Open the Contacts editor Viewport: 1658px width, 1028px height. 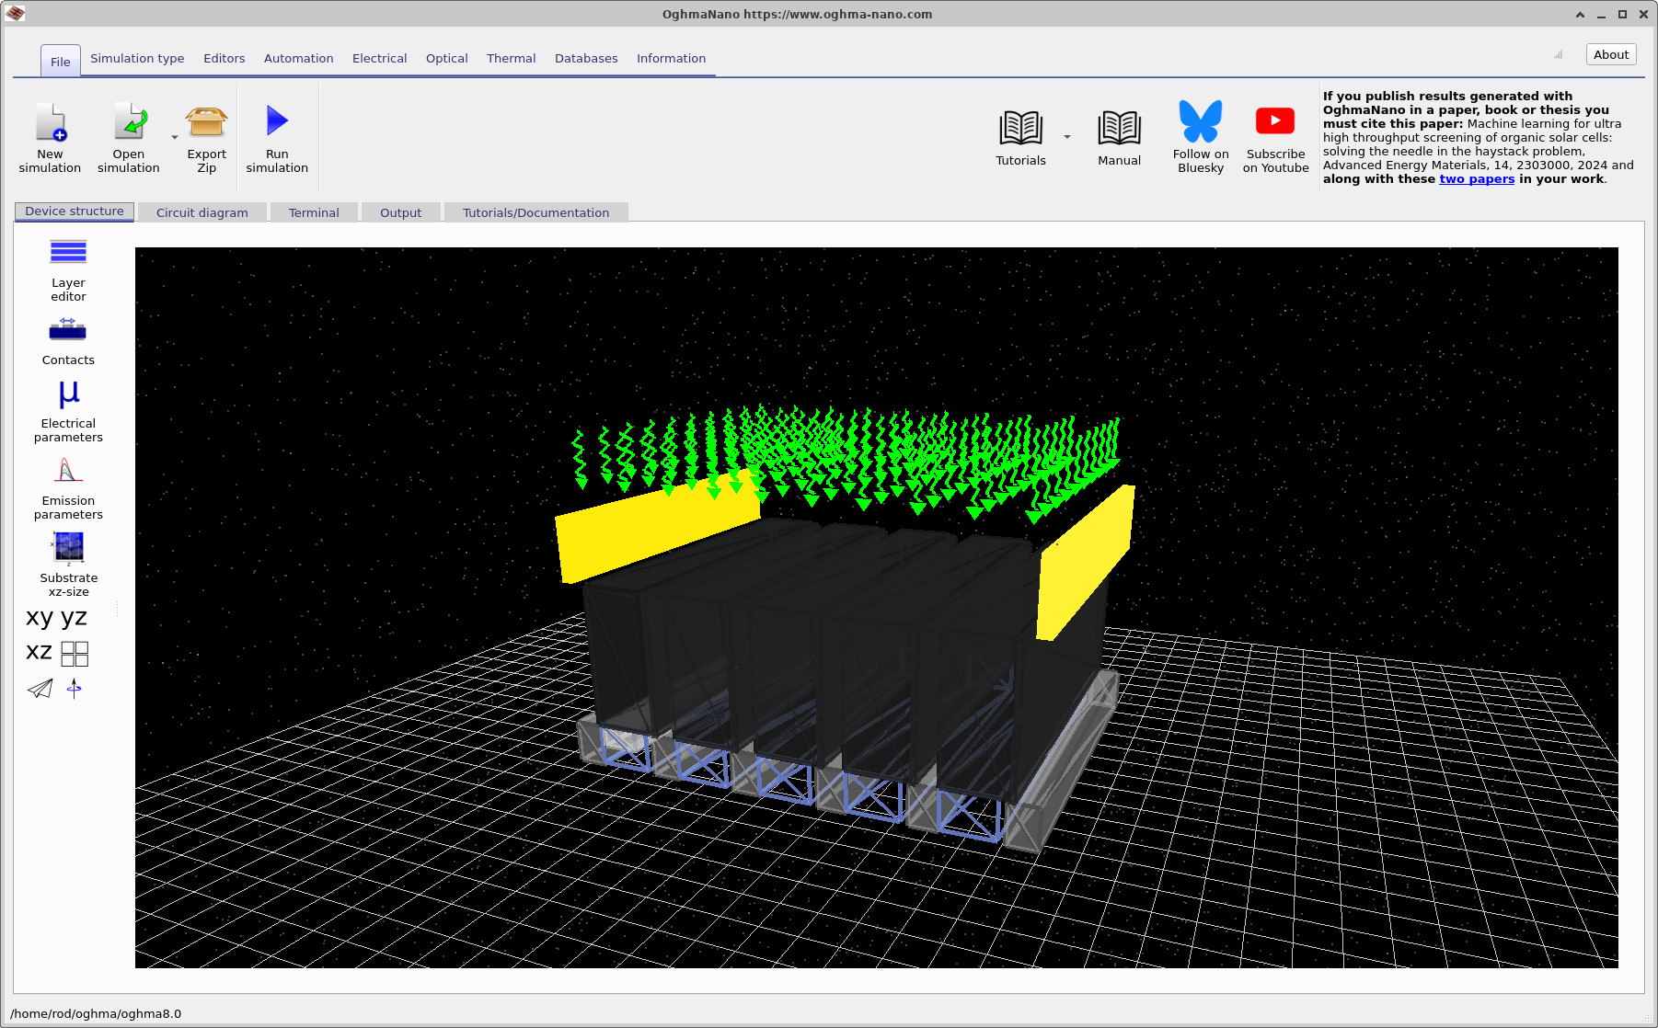(67, 338)
